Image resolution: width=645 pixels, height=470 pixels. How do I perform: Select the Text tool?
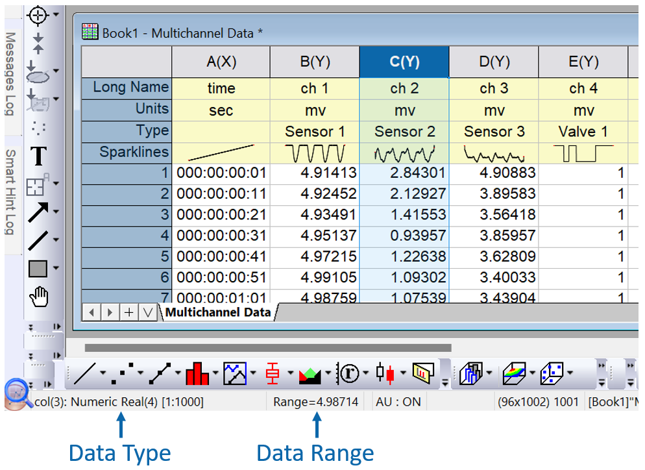[x=39, y=156]
